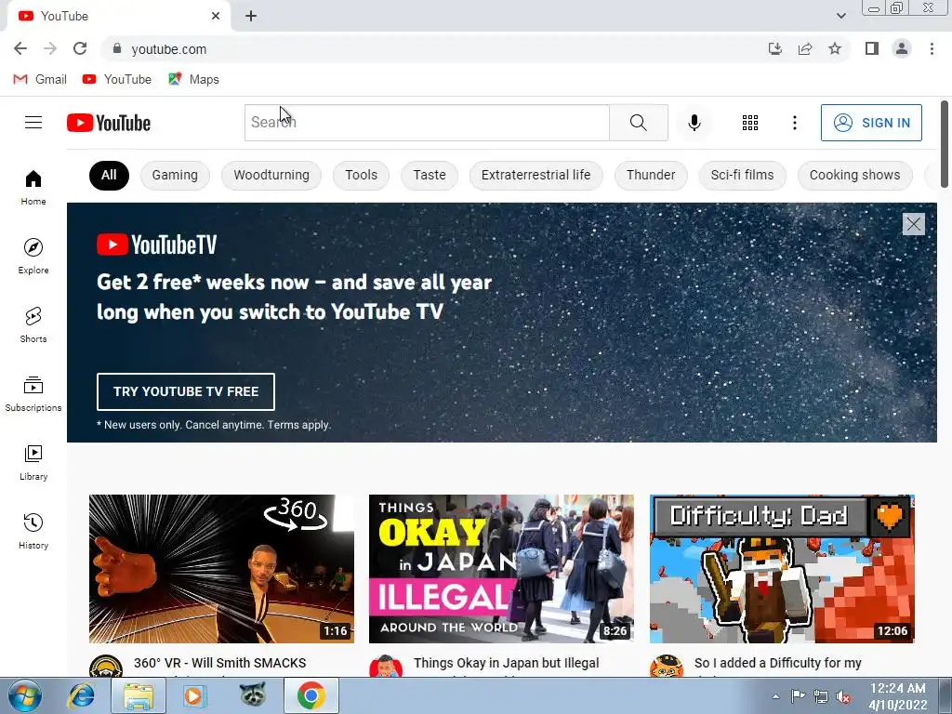Screen dimensions: 952x714
Task: Open the Action Center flag tray icon
Action: [x=798, y=696]
